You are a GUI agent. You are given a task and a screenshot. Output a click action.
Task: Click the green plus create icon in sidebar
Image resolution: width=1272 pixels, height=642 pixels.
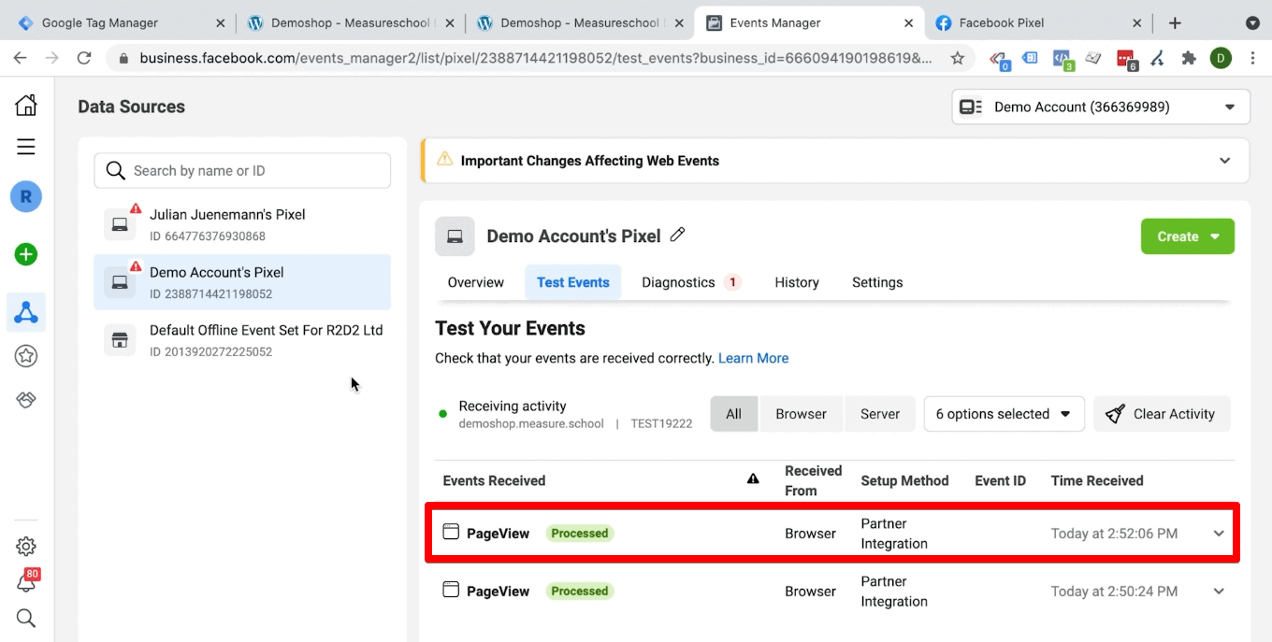(x=25, y=253)
